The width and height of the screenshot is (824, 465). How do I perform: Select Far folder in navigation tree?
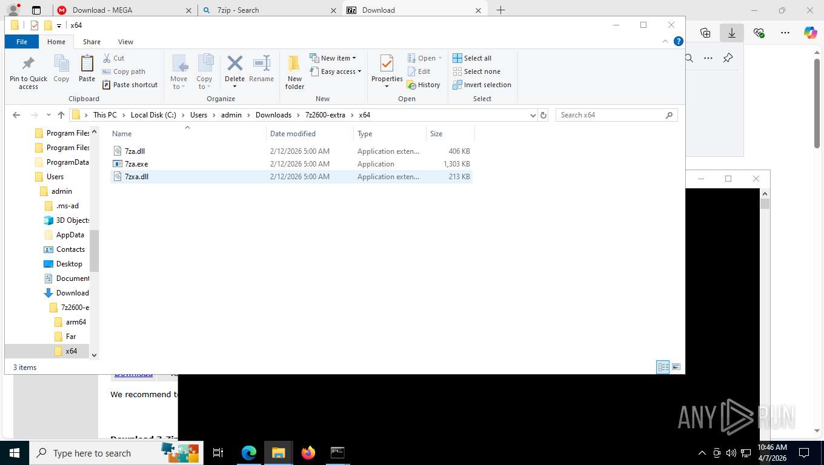click(71, 337)
